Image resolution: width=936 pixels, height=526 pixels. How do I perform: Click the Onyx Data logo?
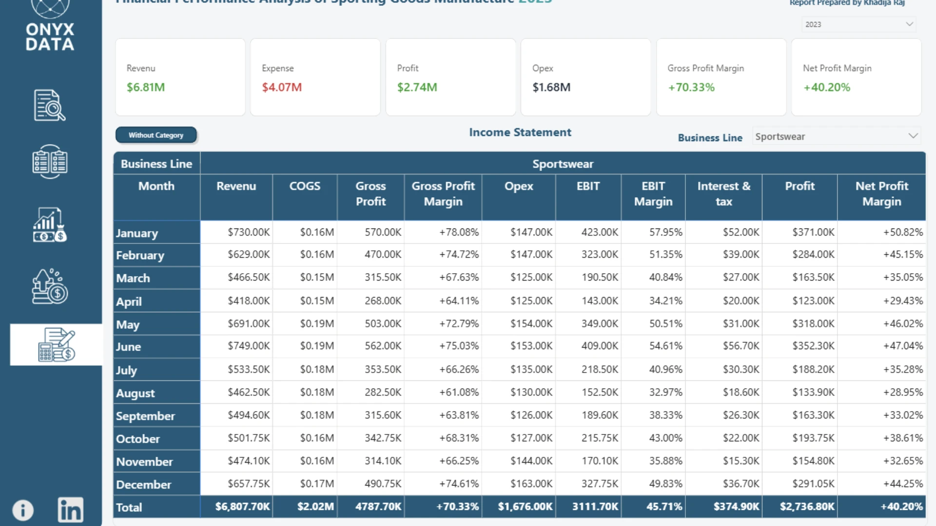click(x=50, y=26)
